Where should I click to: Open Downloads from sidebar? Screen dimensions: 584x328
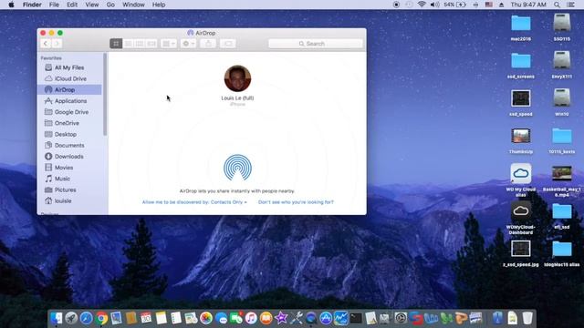click(69, 157)
